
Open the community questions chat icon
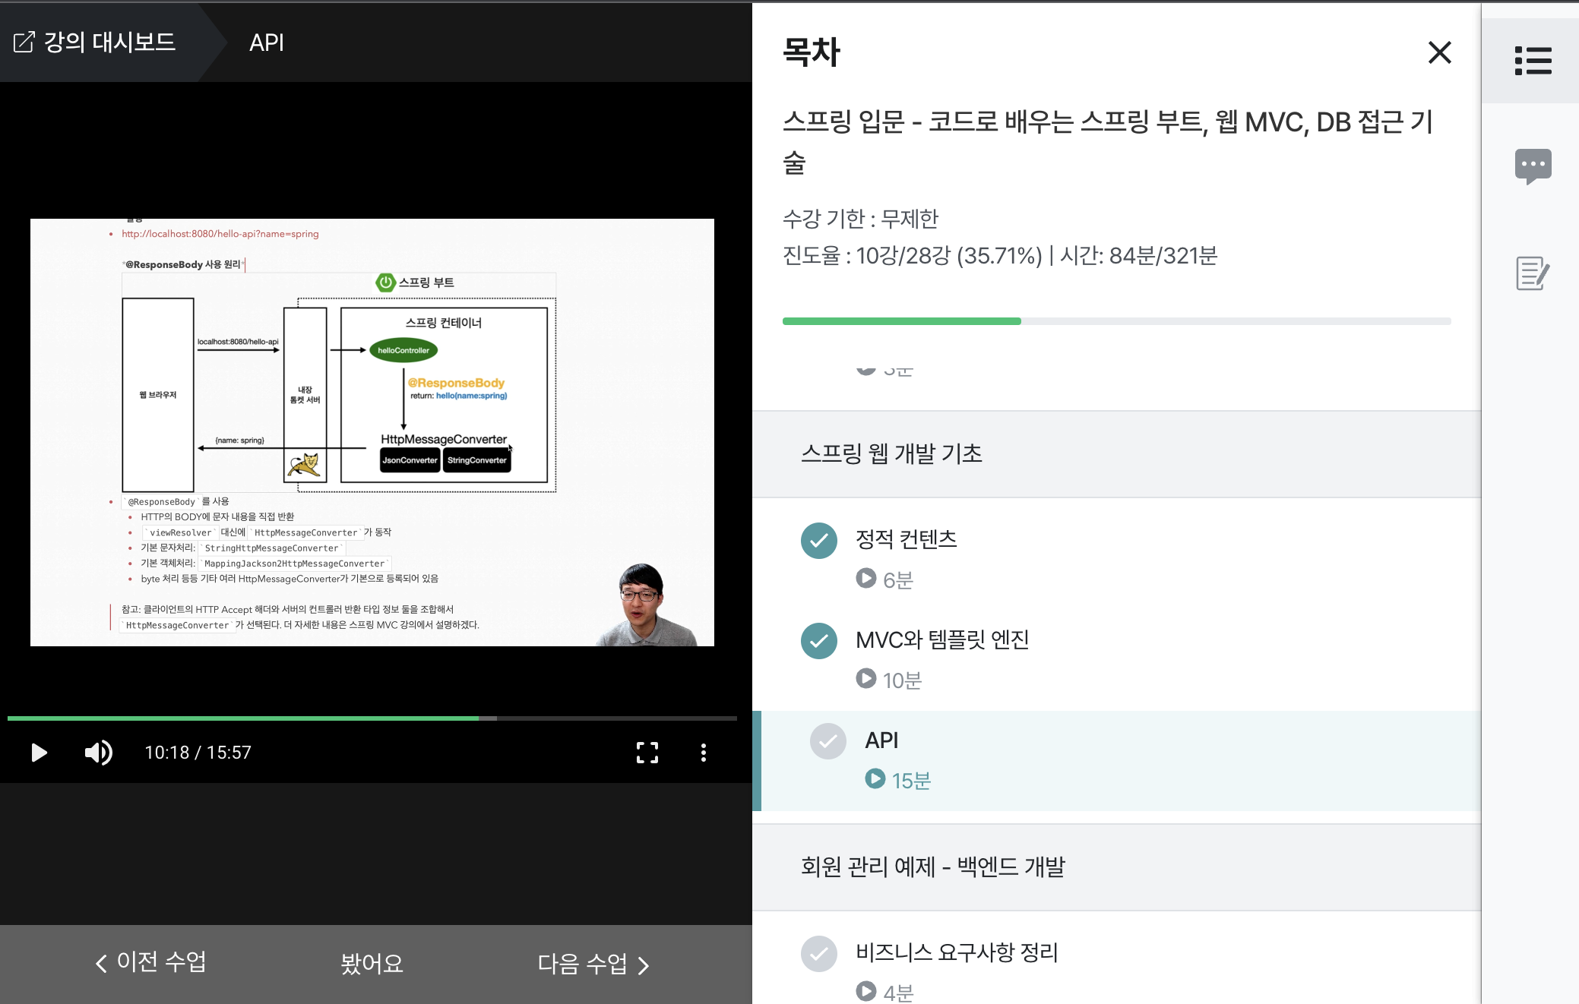[x=1533, y=166]
